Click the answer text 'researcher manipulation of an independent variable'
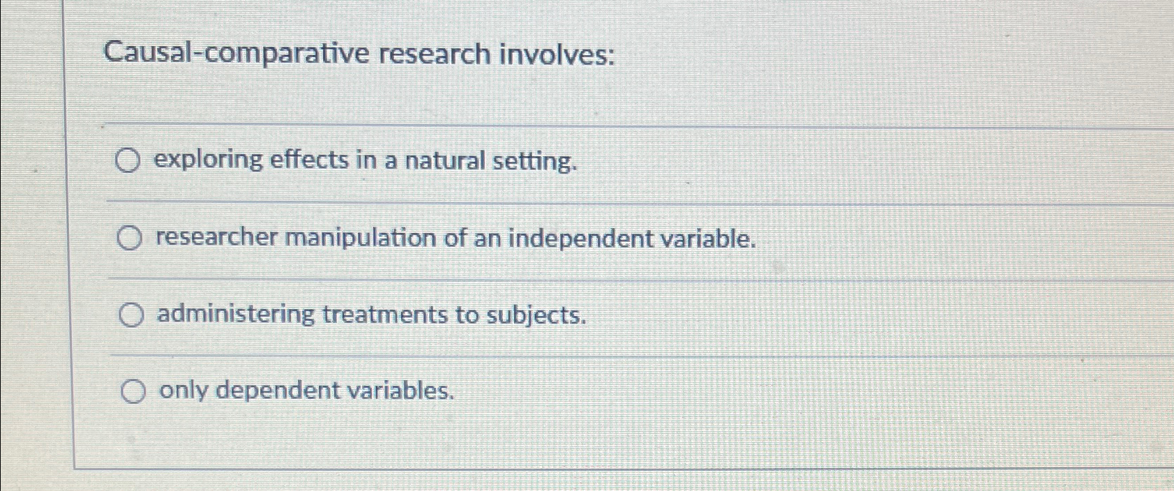 (456, 239)
